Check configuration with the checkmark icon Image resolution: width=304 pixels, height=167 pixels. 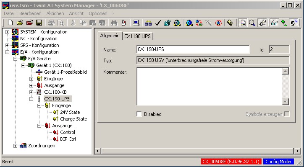[x=158, y=23]
